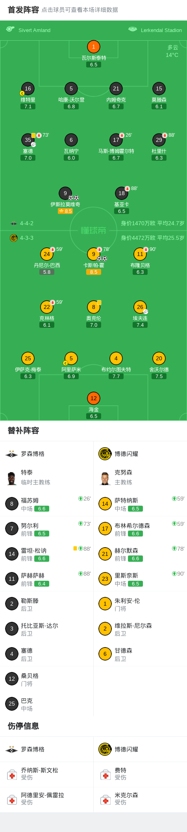Select goalkeeper 12 海金 icon

(x=93, y=398)
